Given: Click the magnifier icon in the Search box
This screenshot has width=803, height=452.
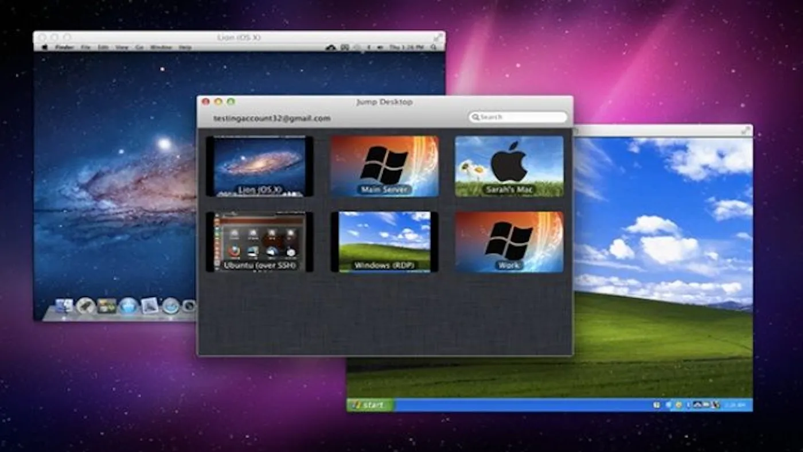Looking at the screenshot, I should point(476,117).
